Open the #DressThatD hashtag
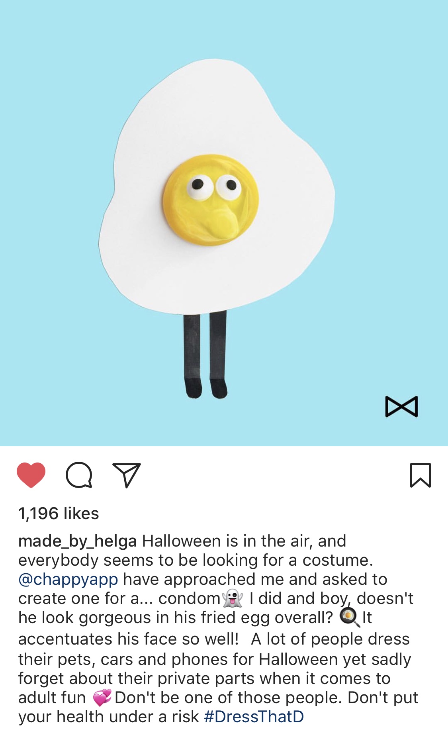The height and width of the screenshot is (737, 448). [254, 716]
